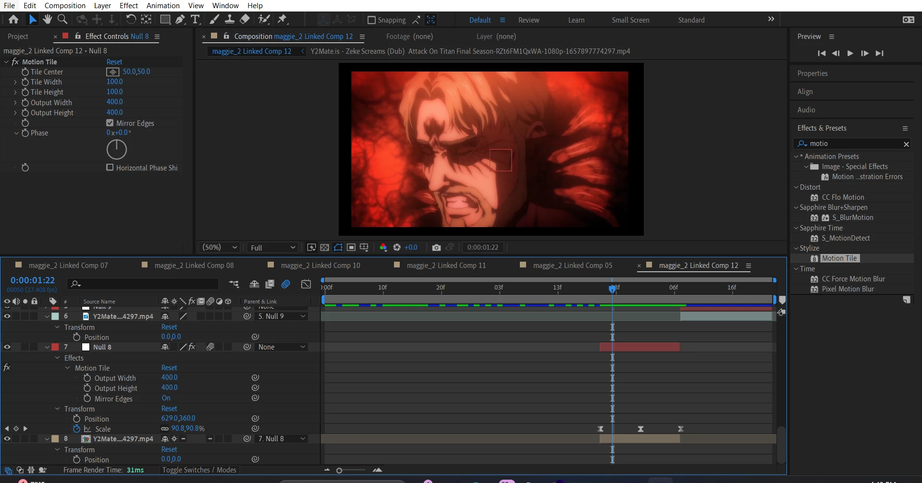Take a snapshot with the camera icon
922x483 pixels.
point(436,247)
